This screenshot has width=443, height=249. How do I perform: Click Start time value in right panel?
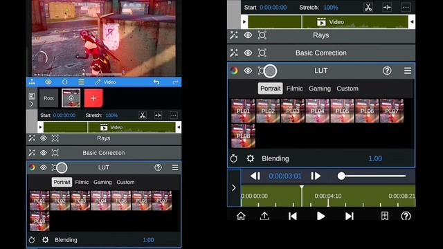[x=273, y=8]
